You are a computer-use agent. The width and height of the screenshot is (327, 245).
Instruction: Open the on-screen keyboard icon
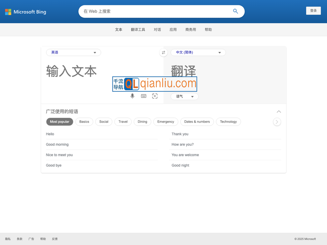(x=143, y=96)
